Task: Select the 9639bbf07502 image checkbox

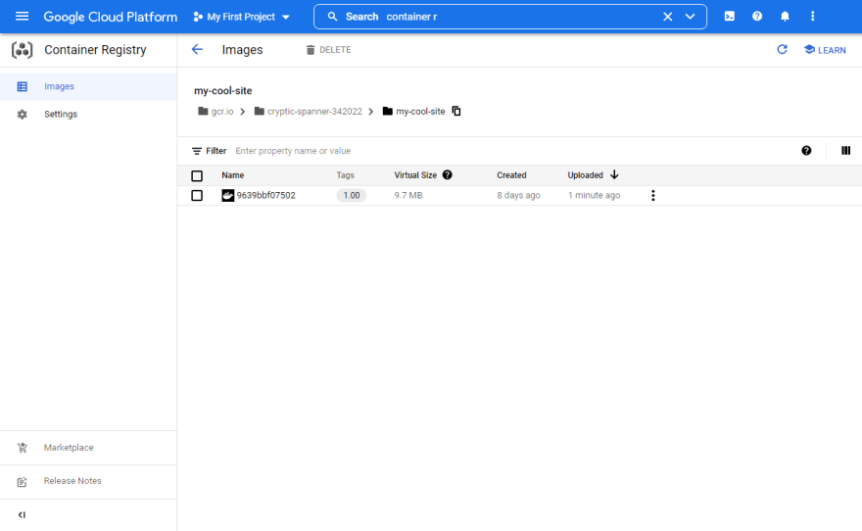Action: point(197,196)
